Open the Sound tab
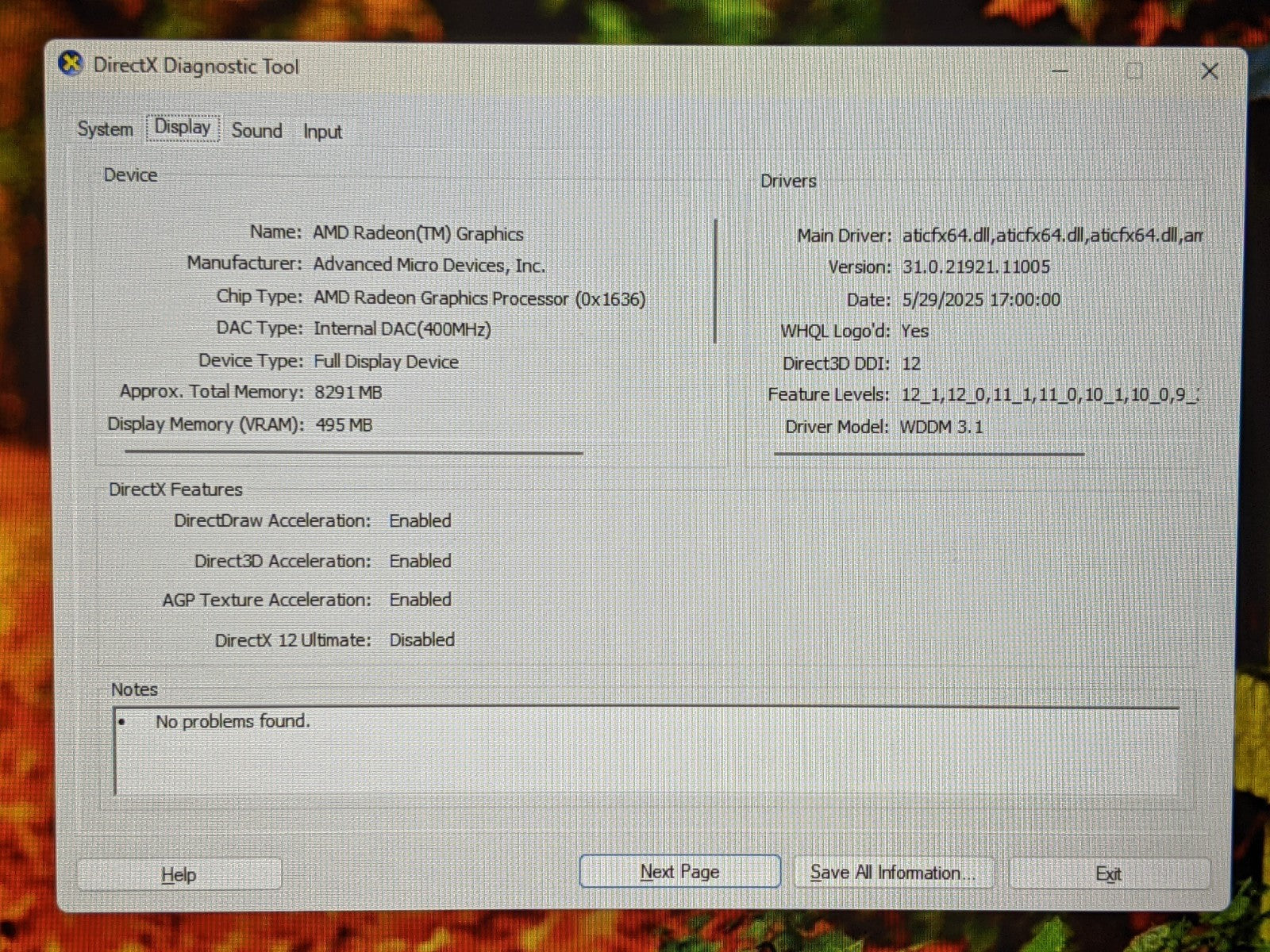This screenshot has width=1270, height=952. 256,131
